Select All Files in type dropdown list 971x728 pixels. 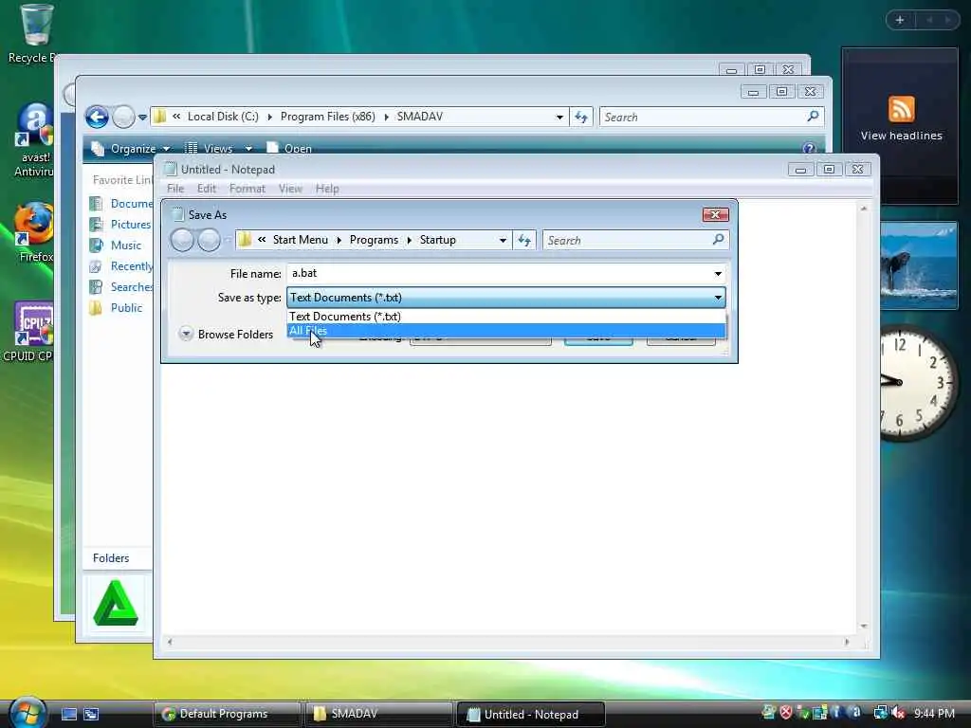coord(506,331)
